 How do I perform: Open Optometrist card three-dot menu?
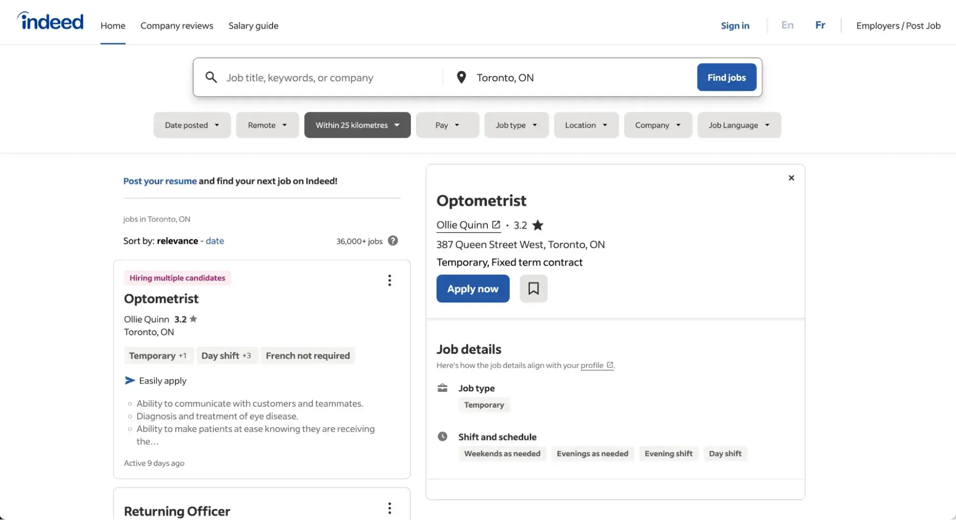pyautogui.click(x=390, y=280)
